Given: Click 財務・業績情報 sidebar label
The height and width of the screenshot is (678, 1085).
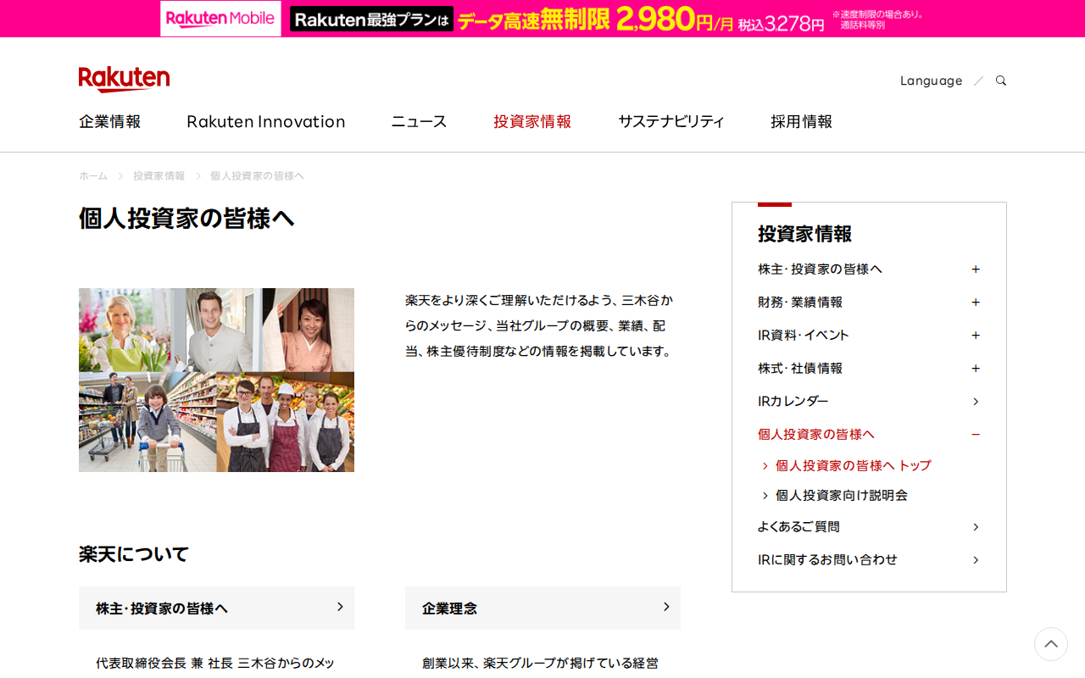Looking at the screenshot, I should 800,302.
